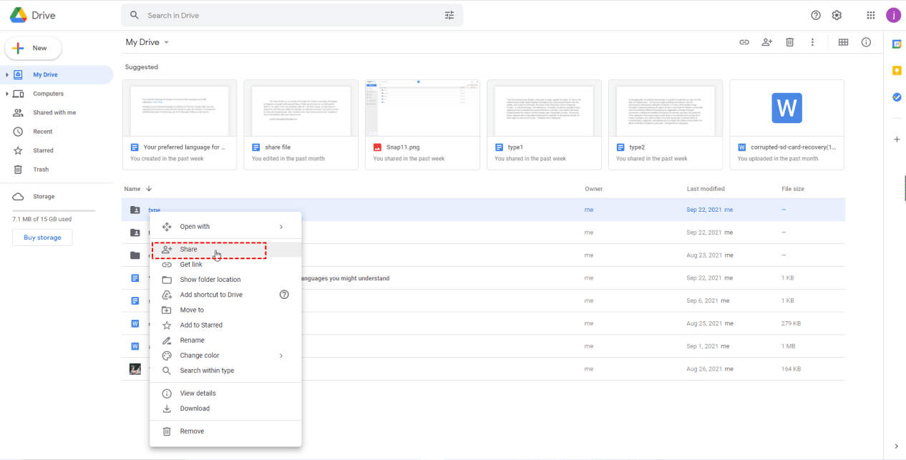Select Move to in context menu
Viewport: 906px width, 460px height.
pos(225,310)
